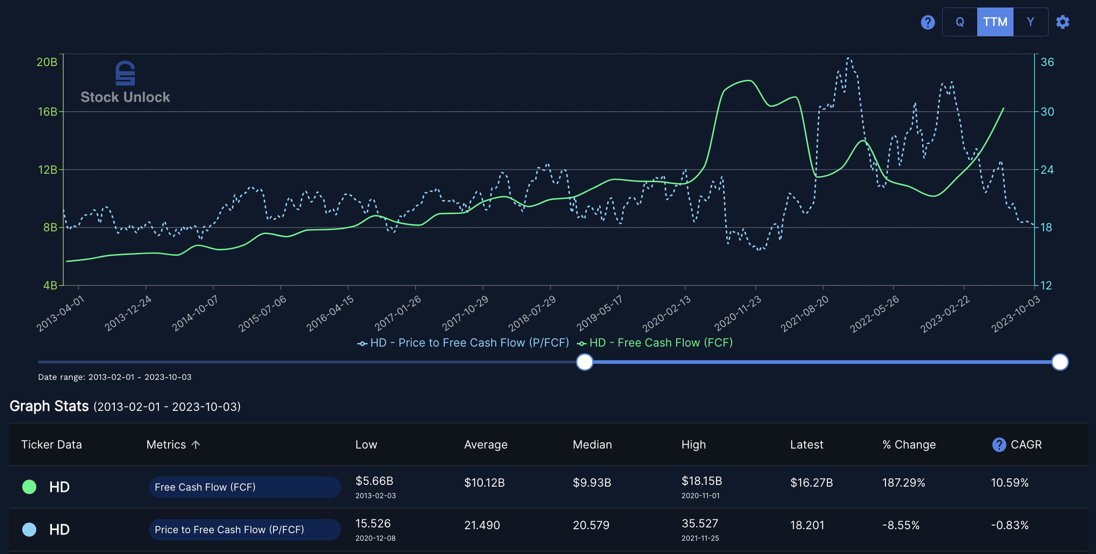Image resolution: width=1096 pixels, height=554 pixels.
Task: Click the 35.527 high P/FCF value
Action: (x=700, y=523)
